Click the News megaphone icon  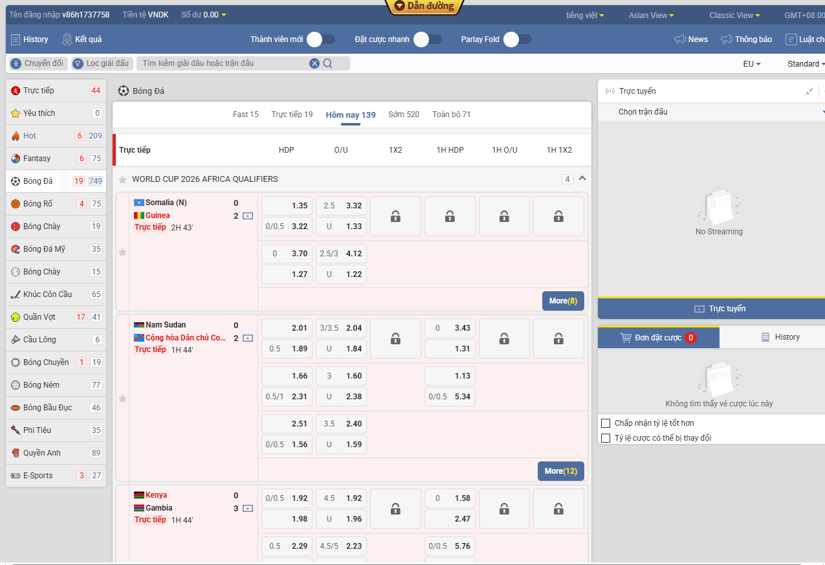point(680,39)
